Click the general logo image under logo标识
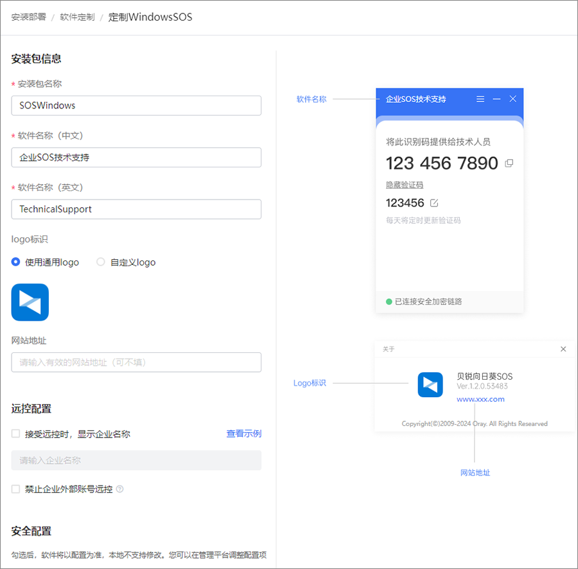This screenshot has height=569, width=578. 30,302
